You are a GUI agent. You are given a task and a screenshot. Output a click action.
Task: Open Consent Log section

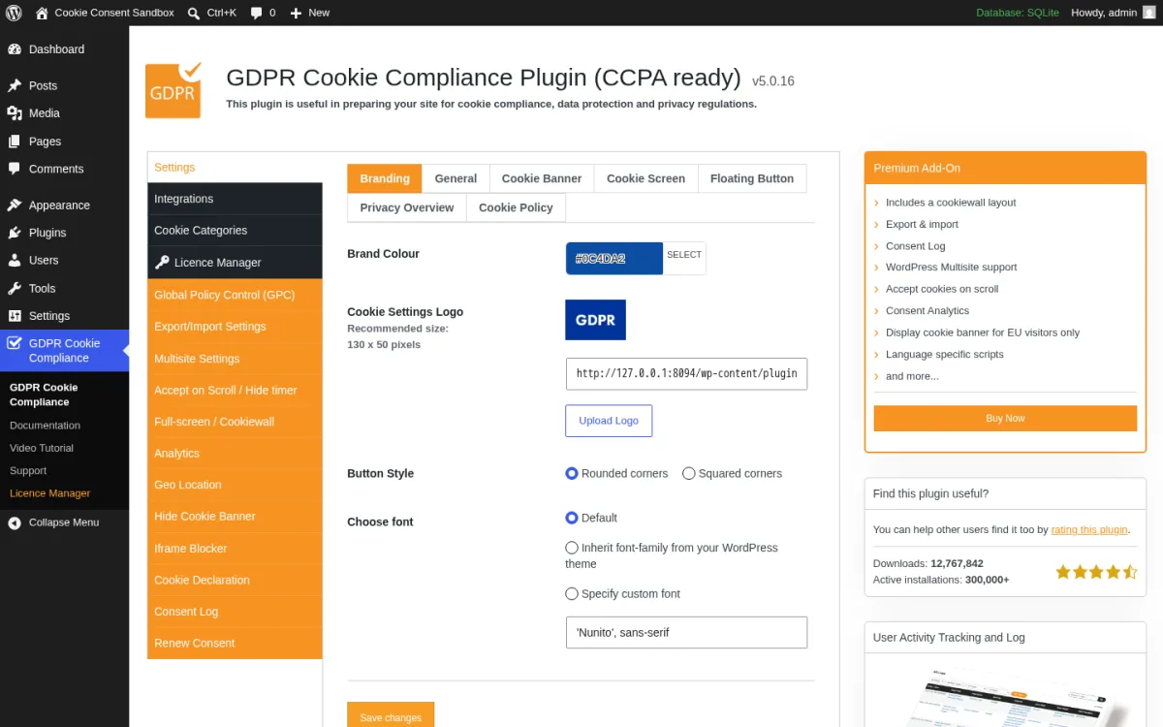click(x=235, y=612)
